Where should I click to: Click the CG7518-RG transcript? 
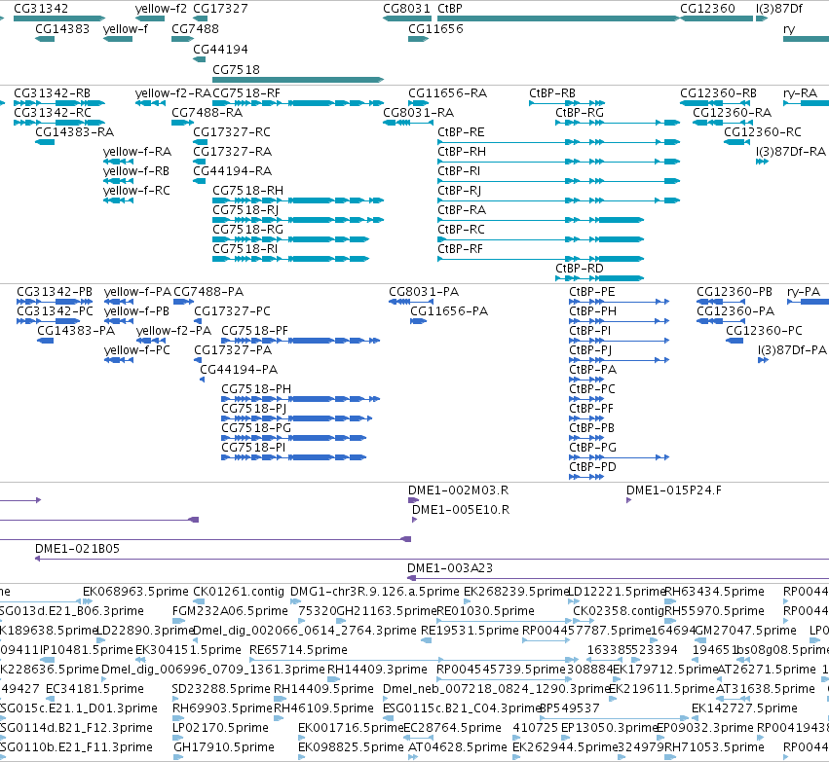point(291,239)
